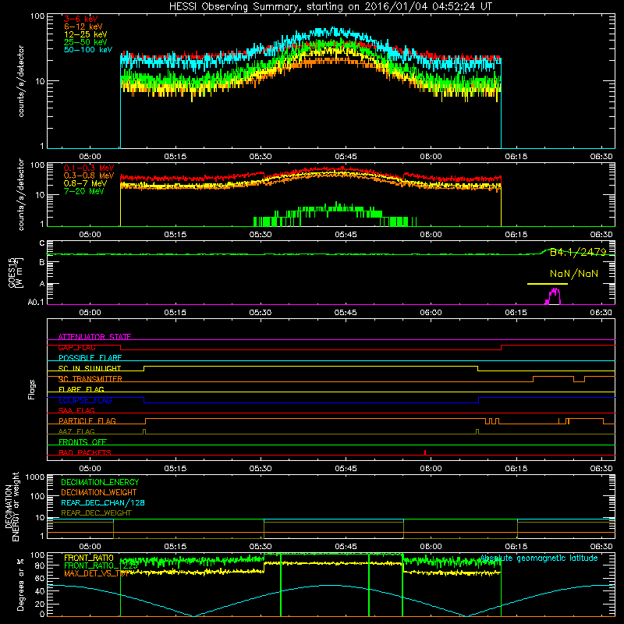Viewport: 624px width, 624px height.
Task: Click the C class label on GOES axis
Action: 42,243
